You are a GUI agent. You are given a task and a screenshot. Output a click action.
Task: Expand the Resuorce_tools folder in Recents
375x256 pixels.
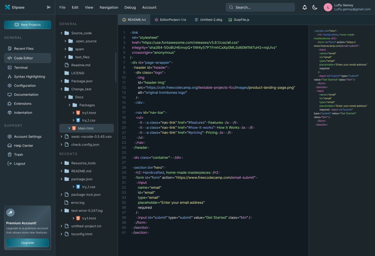(61, 163)
